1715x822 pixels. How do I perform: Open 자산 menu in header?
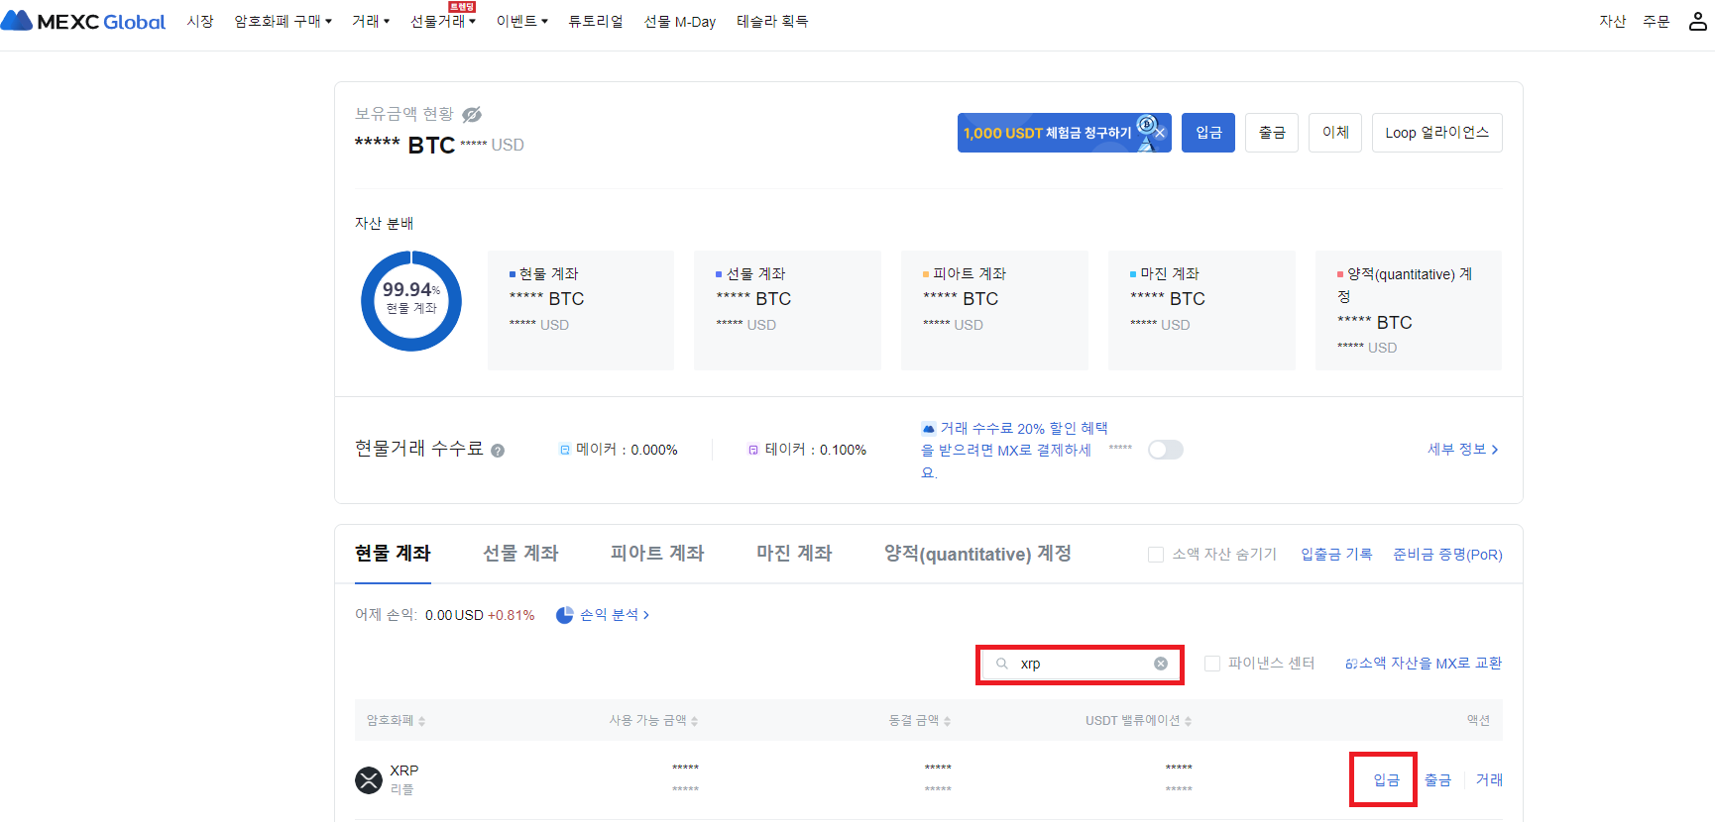click(1613, 21)
